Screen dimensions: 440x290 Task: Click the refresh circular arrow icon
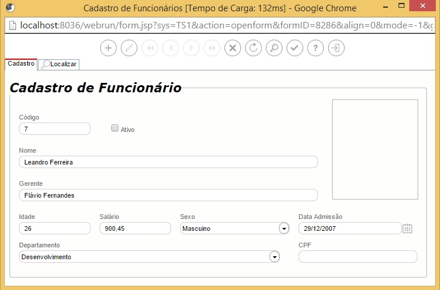tap(253, 49)
